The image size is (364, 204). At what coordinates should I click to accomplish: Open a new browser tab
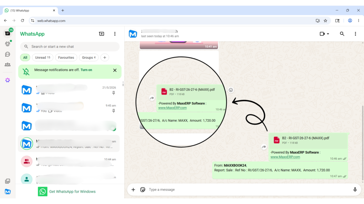pos(63,10)
